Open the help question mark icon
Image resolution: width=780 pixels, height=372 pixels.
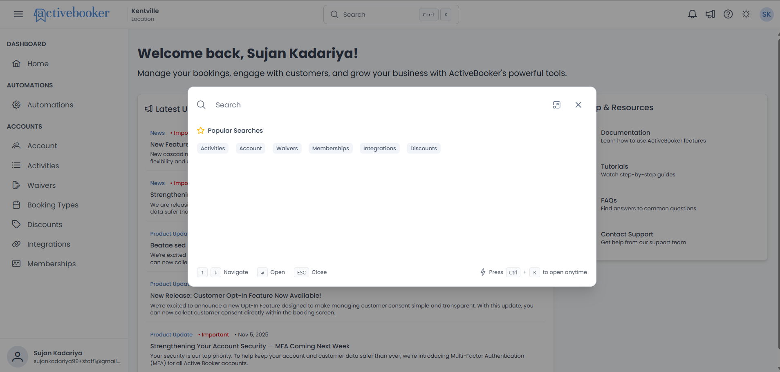click(x=728, y=14)
